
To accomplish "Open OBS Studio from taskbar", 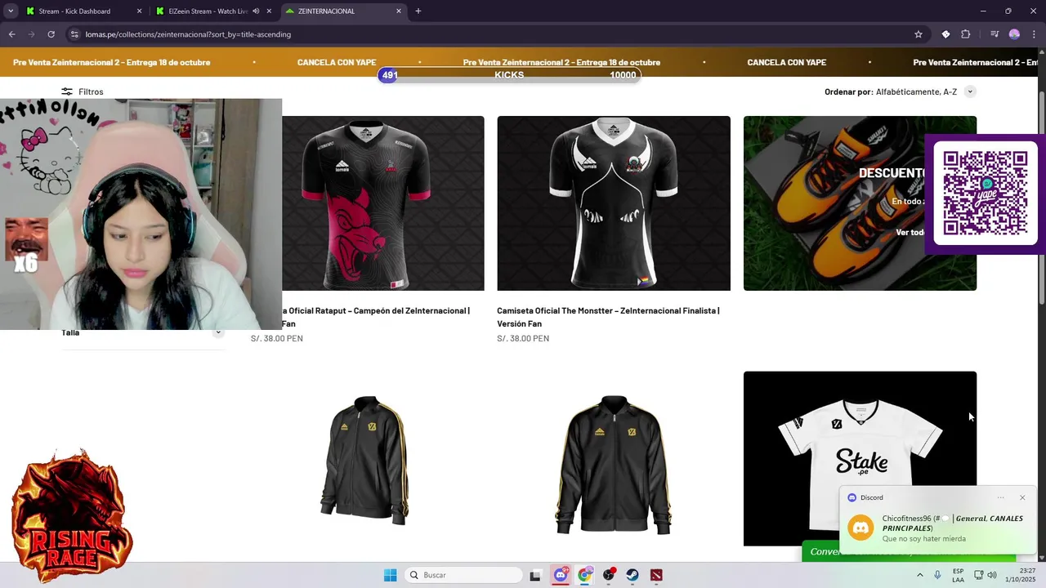I will pos(609,575).
